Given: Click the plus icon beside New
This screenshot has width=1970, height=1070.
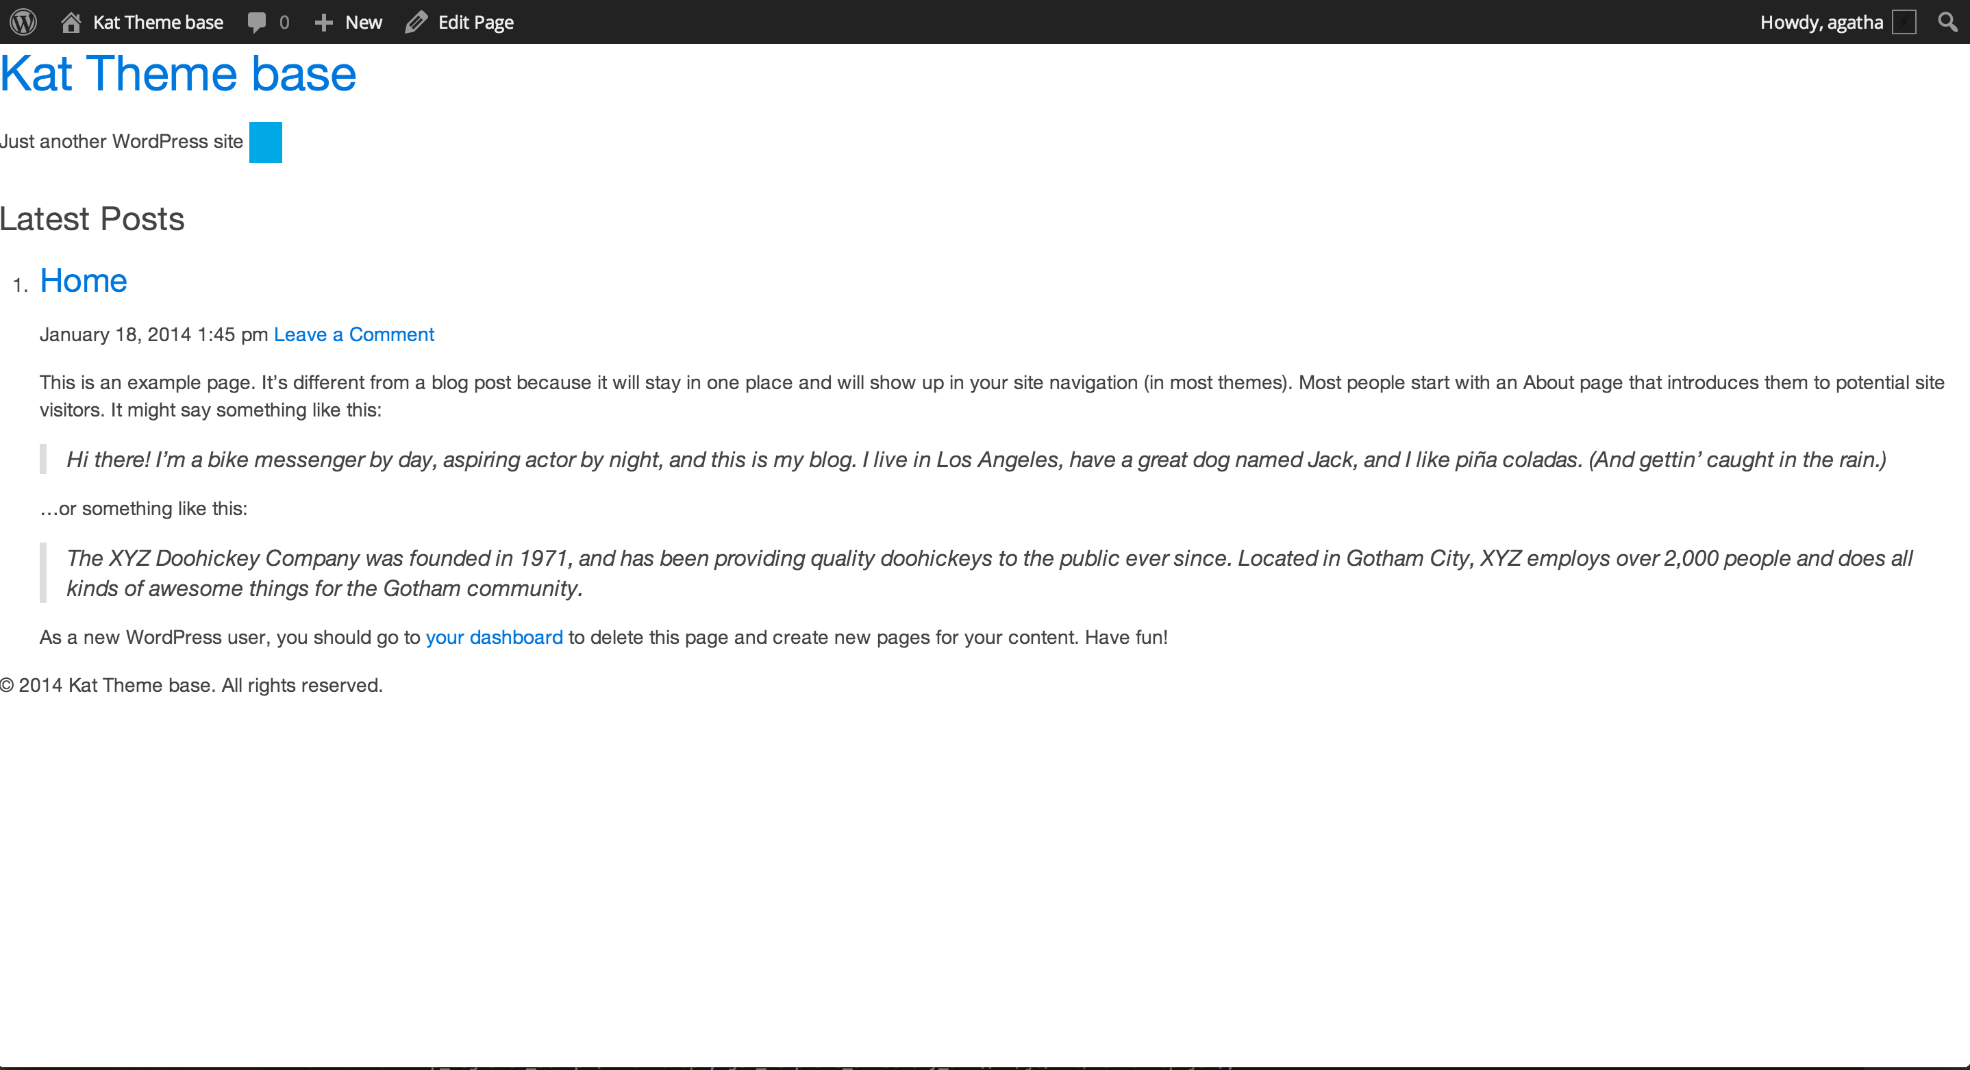Looking at the screenshot, I should [323, 22].
